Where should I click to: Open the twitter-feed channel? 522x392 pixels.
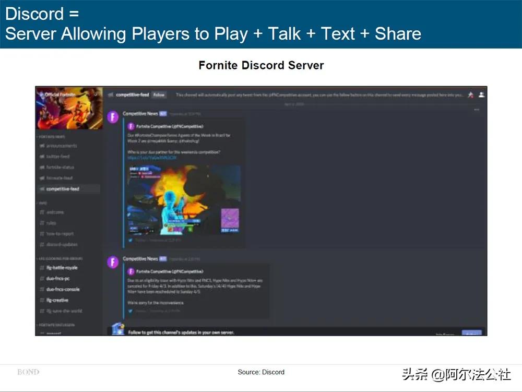[58, 157]
